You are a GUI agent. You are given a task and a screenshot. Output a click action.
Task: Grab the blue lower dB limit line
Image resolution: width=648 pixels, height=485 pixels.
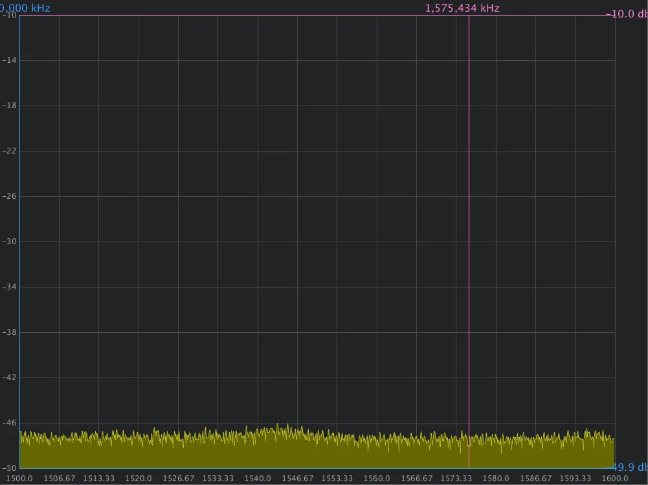click(x=317, y=468)
